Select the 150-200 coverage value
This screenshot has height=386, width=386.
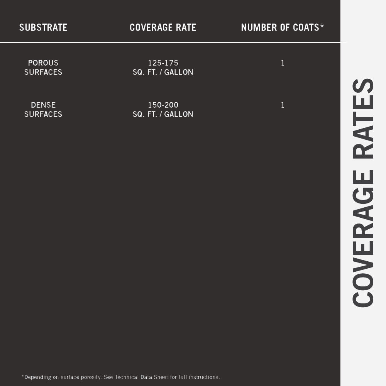point(163,105)
